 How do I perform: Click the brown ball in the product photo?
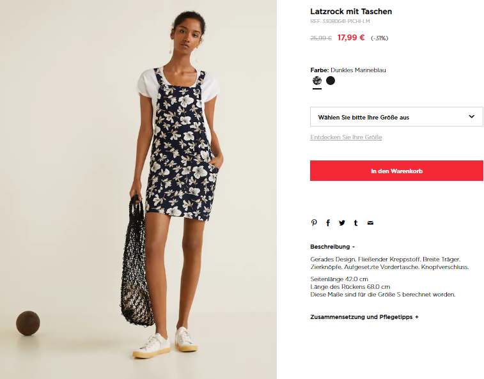pos(27,323)
